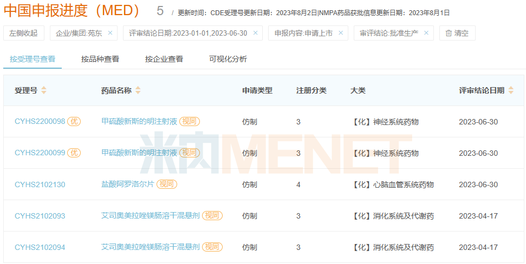Switch to 按品种查看 tab
The image size is (526, 264).
[100, 60]
